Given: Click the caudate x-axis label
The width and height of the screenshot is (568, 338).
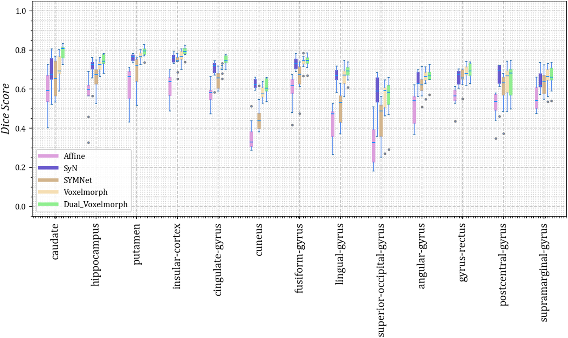Looking at the screenshot, I should 54,242.
